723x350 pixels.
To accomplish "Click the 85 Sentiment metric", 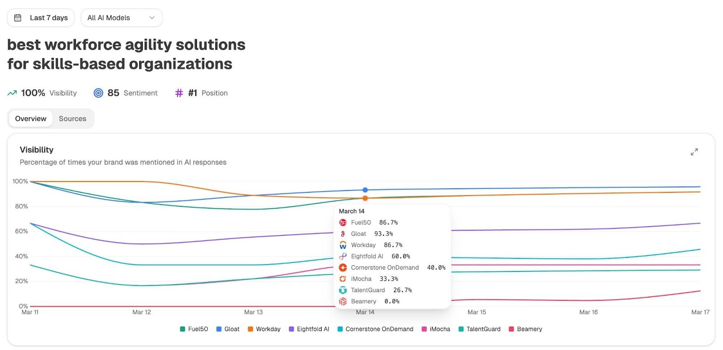I will pos(126,93).
